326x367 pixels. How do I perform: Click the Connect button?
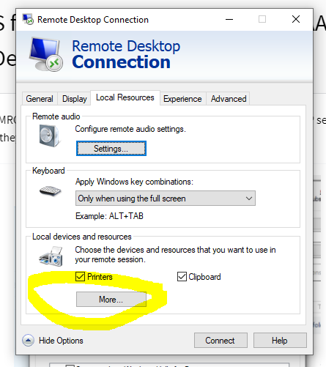tap(221, 340)
